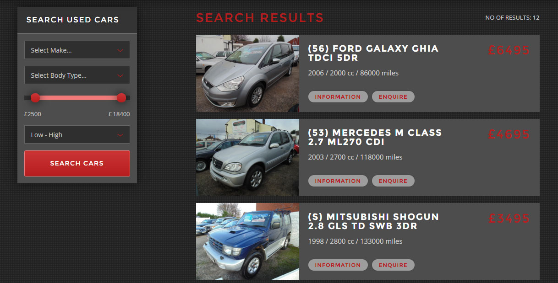Click the red arrow on Select Make
The width and height of the screenshot is (558, 283).
(x=120, y=50)
